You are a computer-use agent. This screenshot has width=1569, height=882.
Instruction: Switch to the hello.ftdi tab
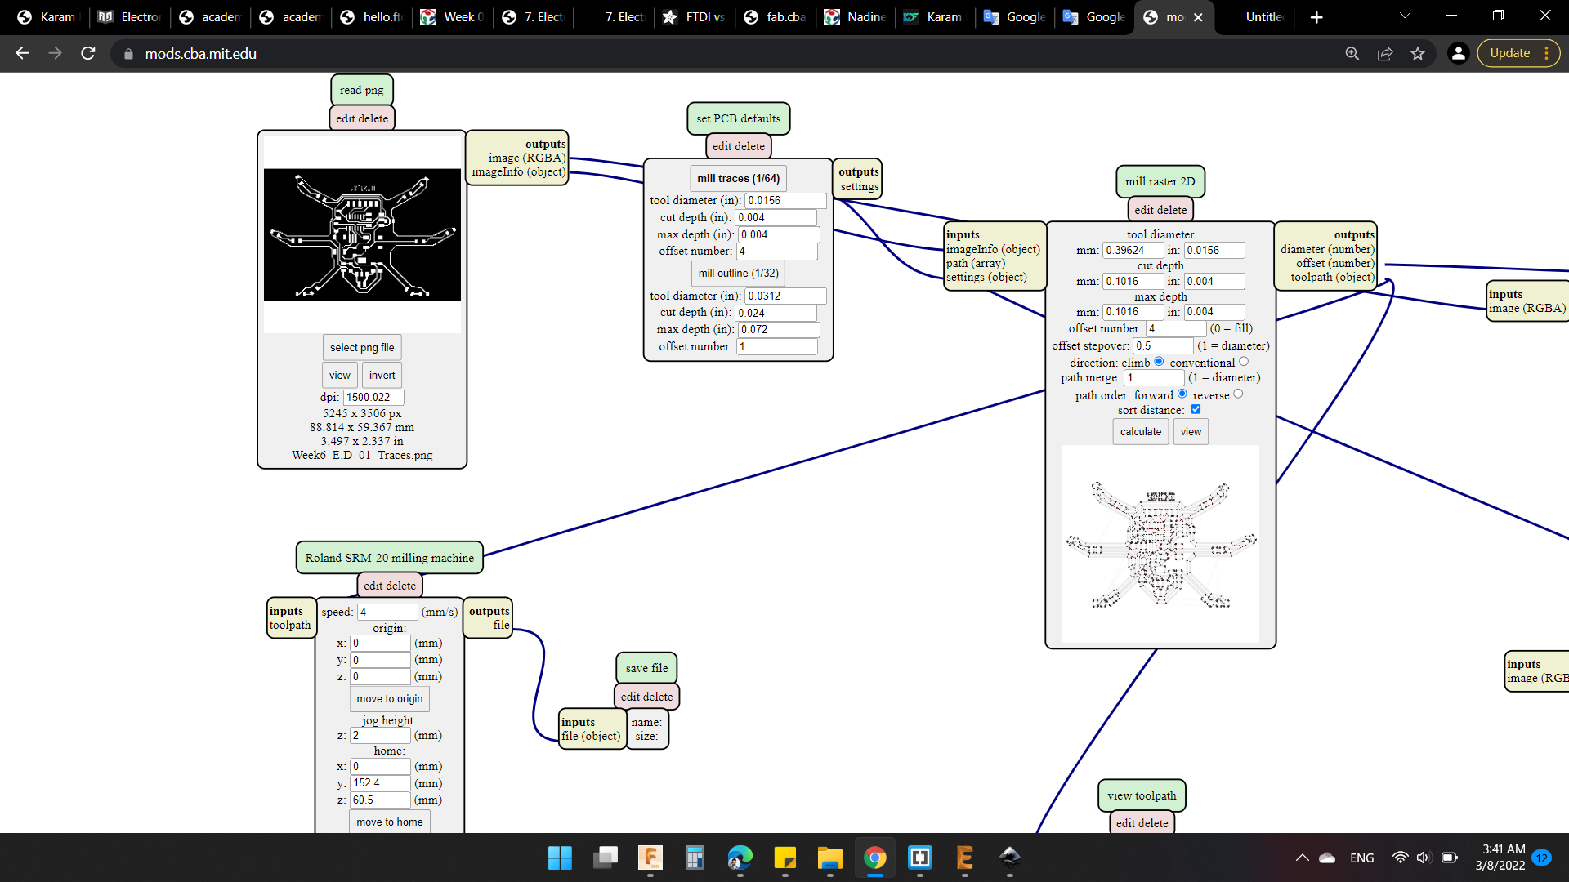[x=371, y=17]
